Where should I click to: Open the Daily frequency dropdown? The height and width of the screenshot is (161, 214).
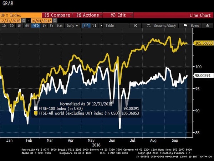pyautogui.click(x=72, y=26)
